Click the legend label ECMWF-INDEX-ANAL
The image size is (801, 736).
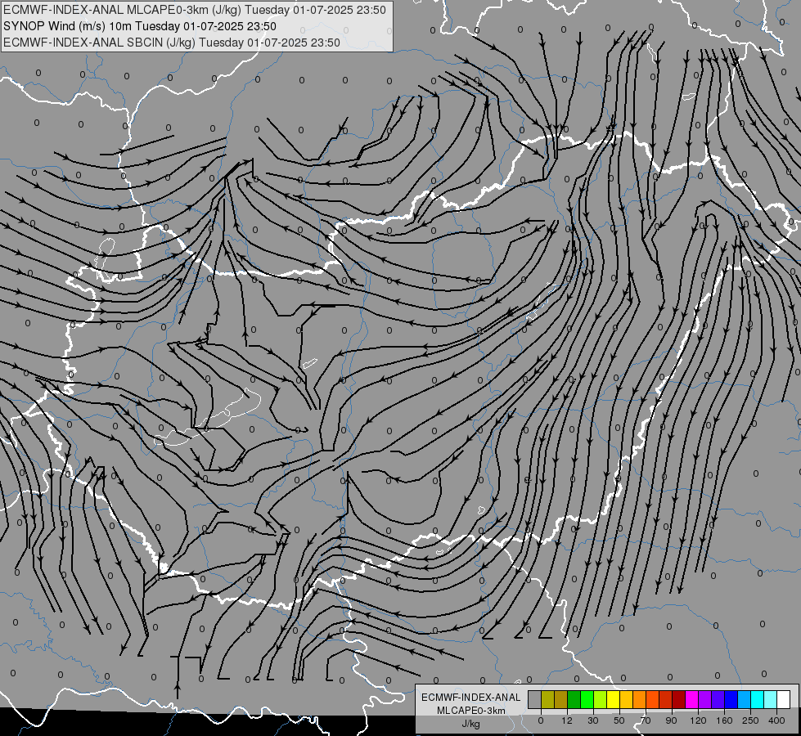pos(471,698)
